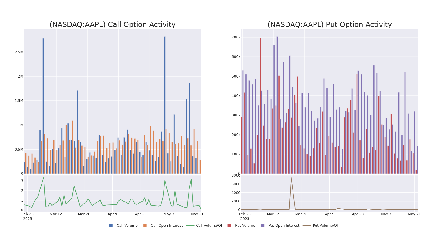Click Apr 9 label under put chart
The height and width of the screenshot is (235, 442).
329,214
